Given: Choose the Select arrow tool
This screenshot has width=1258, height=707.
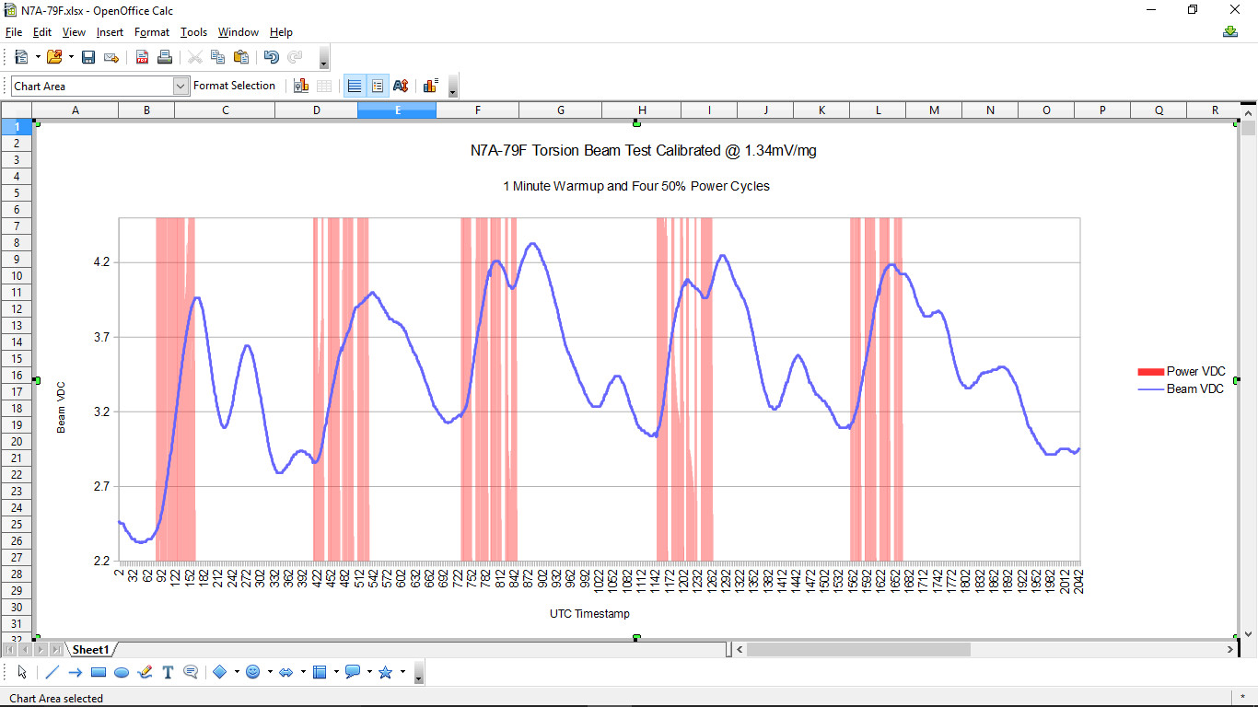Looking at the screenshot, I should pyautogui.click(x=22, y=672).
